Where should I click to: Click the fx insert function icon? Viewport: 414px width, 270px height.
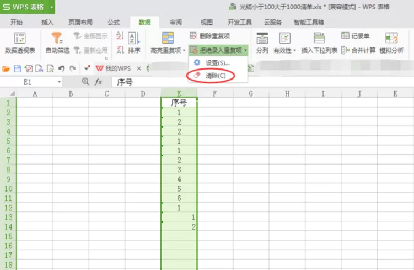[99, 82]
